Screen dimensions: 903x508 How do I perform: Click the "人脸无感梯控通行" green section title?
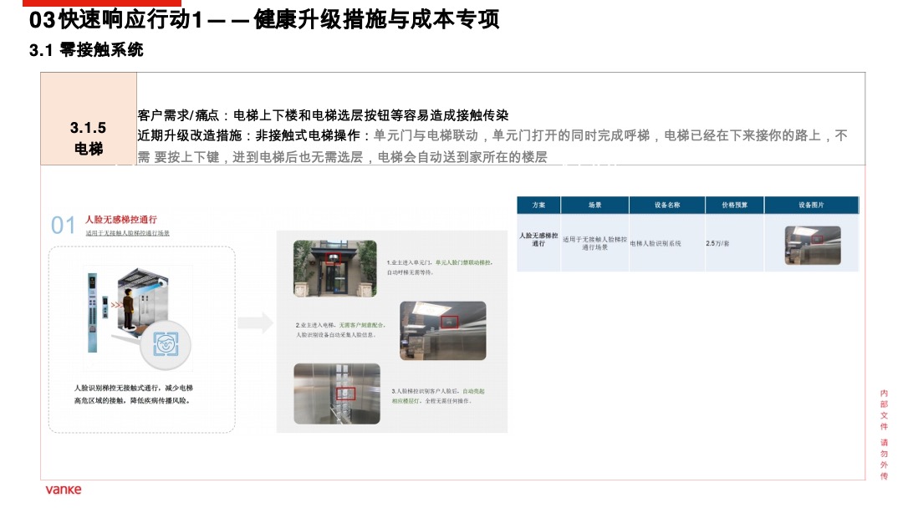tap(122, 219)
